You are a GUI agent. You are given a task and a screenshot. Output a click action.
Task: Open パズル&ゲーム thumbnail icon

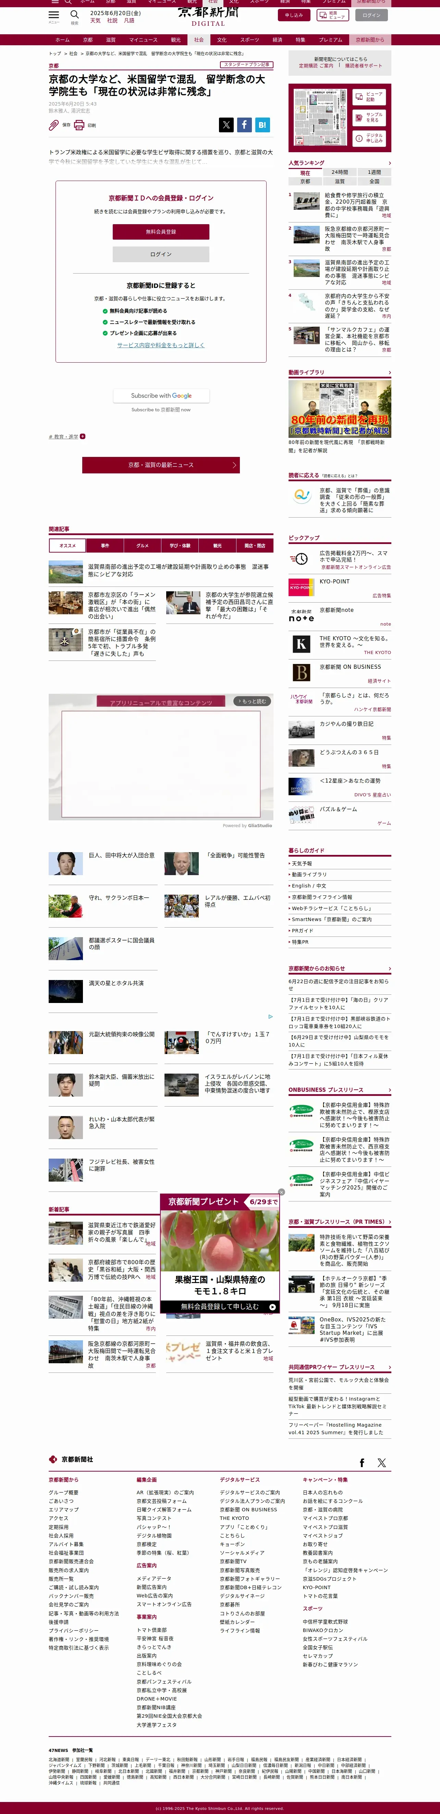(301, 815)
